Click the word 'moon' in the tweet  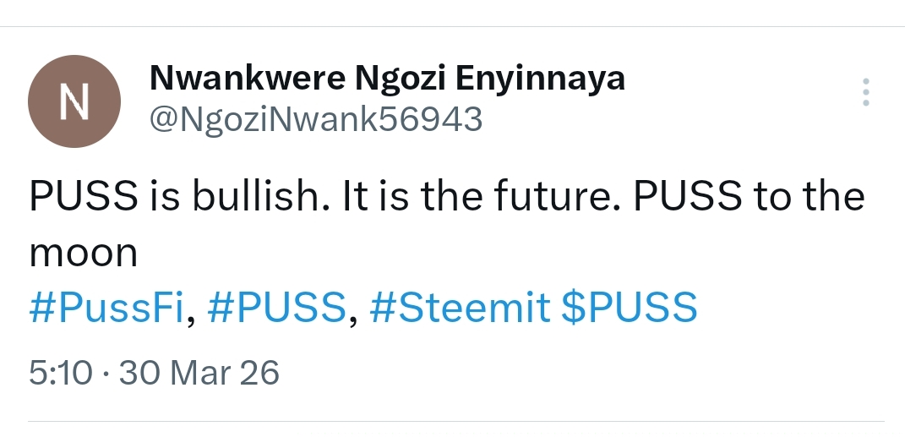(x=84, y=253)
